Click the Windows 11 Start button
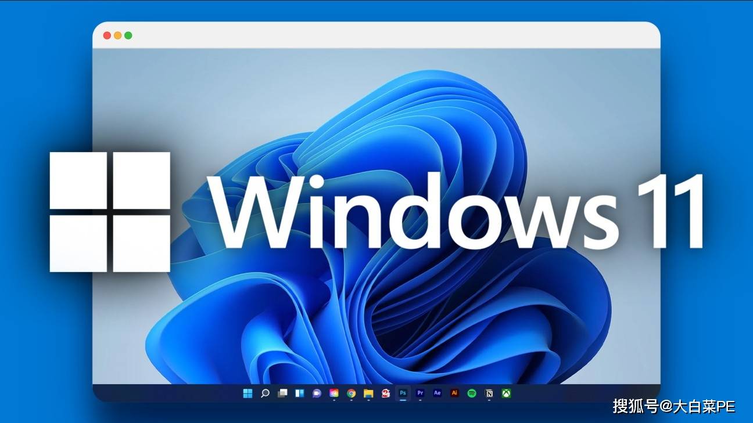The height and width of the screenshot is (423, 753). (x=247, y=393)
